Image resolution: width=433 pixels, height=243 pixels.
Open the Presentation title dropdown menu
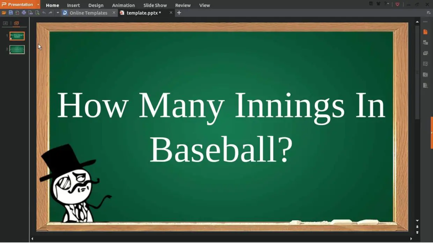pos(38,5)
